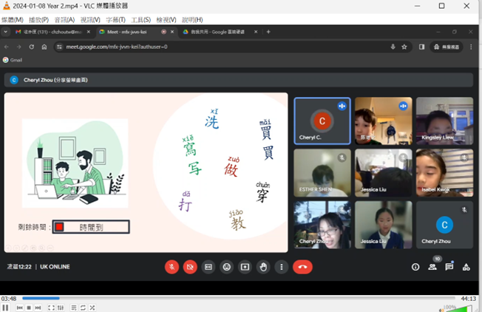The height and width of the screenshot is (312, 482).
Task: Click the 時間到 timer box in slide
Action: point(91,227)
